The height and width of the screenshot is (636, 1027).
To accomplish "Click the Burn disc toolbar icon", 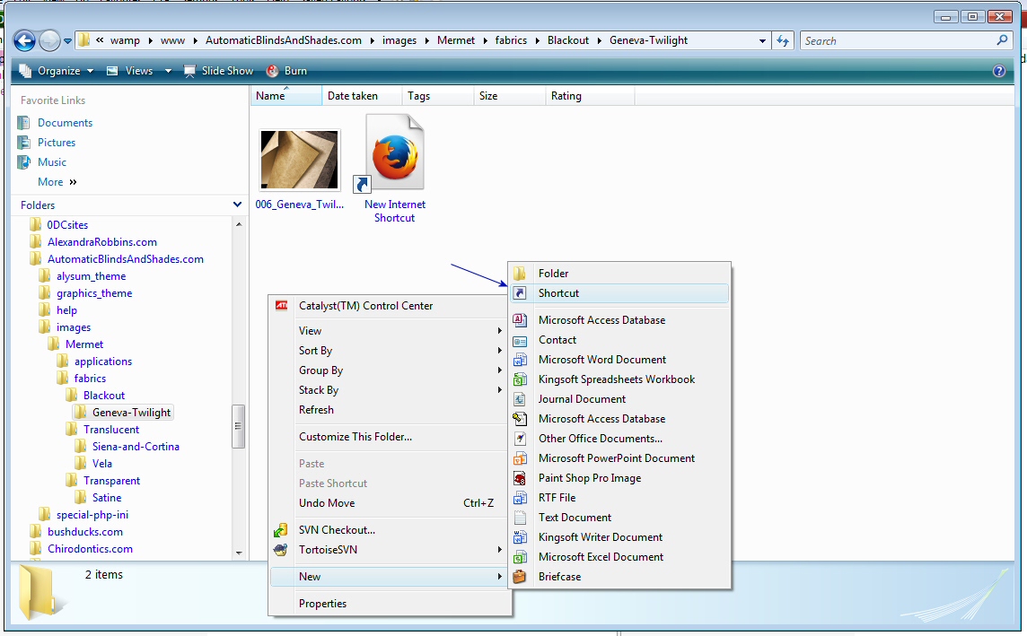I will coord(272,71).
